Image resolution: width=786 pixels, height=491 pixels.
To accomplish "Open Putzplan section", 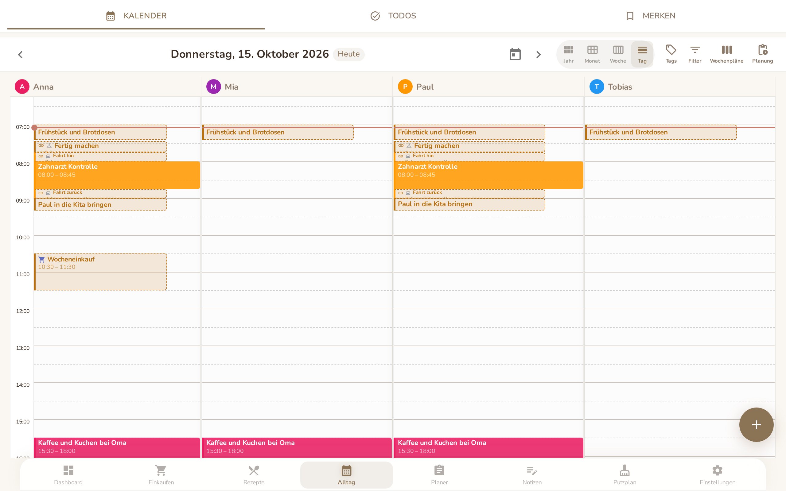I will [x=625, y=475].
